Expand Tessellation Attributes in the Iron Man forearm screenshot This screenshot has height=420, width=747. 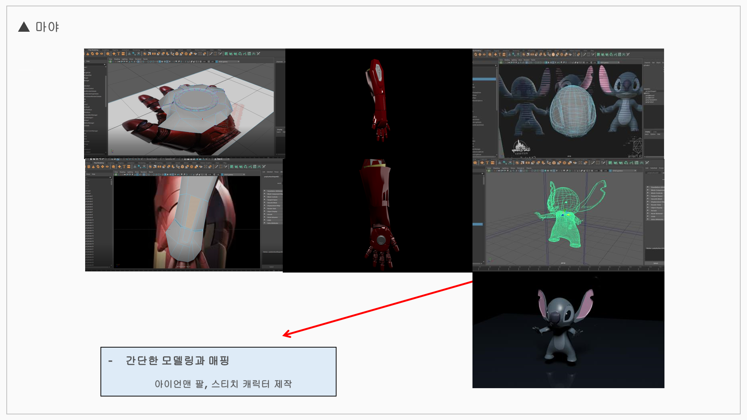tap(273, 191)
